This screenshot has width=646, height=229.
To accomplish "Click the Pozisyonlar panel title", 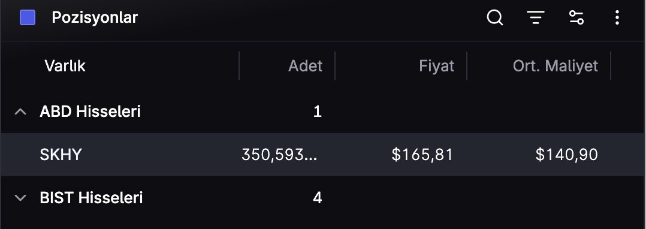I will coord(95,18).
